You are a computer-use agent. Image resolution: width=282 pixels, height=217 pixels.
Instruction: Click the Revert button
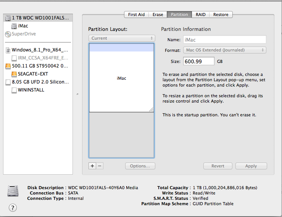click(218, 166)
